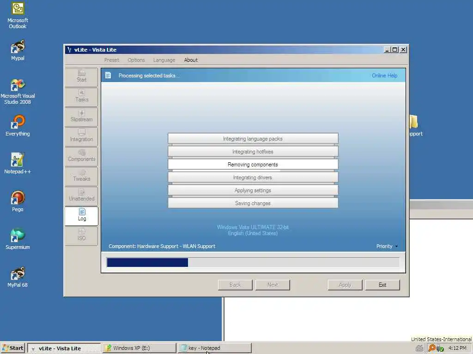Click the green shield tray icon

(x=440, y=348)
